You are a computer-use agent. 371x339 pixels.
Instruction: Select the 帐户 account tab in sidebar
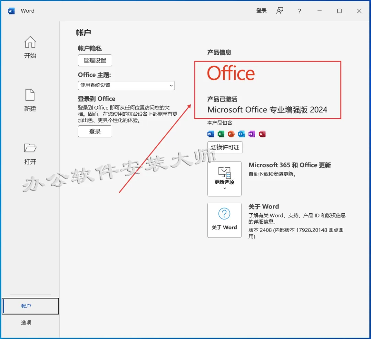pos(30,306)
